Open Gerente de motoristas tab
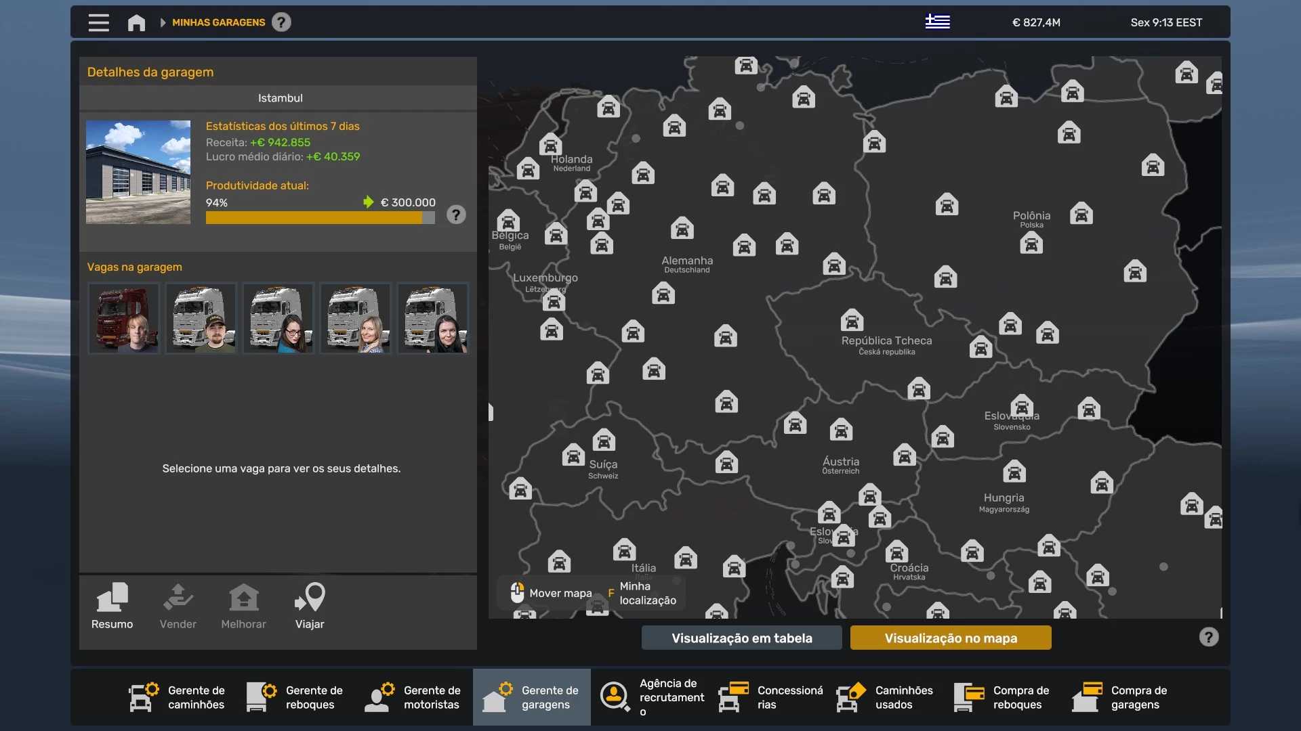Screen dimensions: 1301x731 pos(413,697)
